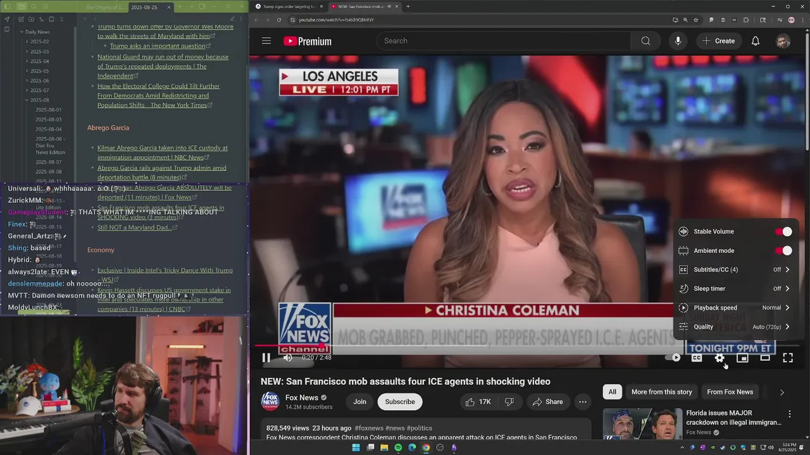Open options for the Florida crackdown video
The width and height of the screenshot is (810, 455).
pos(789,414)
